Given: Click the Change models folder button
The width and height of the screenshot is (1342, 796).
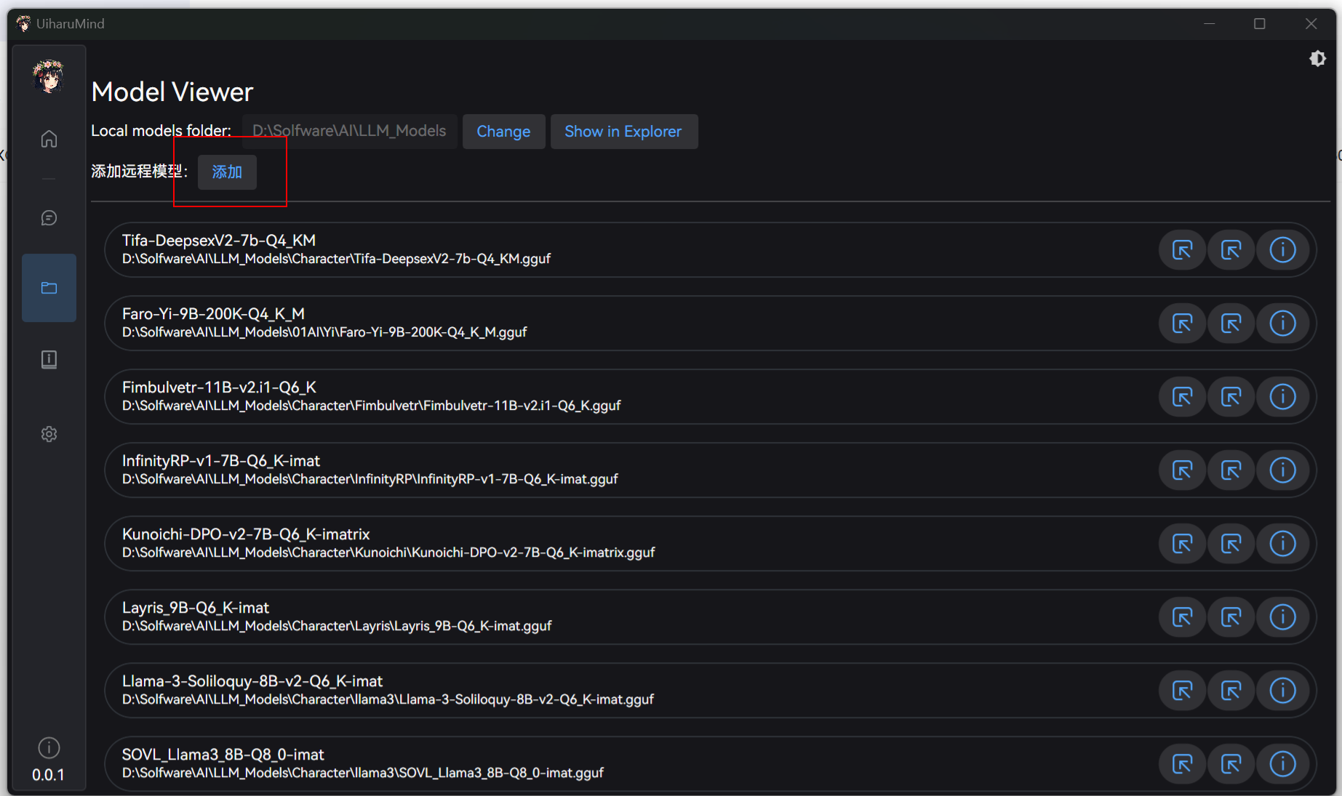Looking at the screenshot, I should 503,132.
